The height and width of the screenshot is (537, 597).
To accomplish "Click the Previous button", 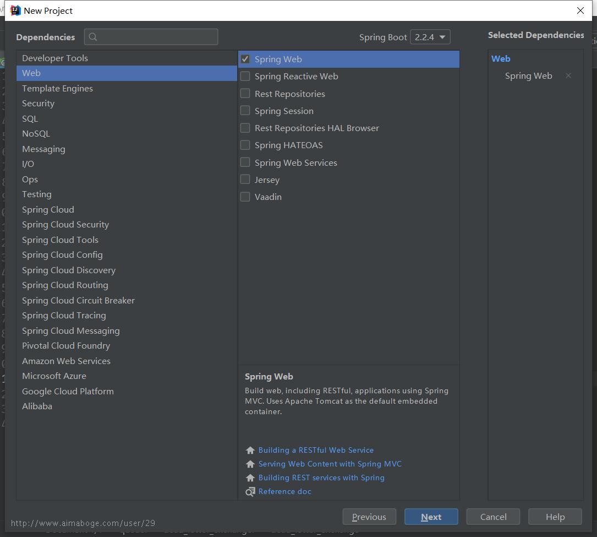I will (369, 517).
